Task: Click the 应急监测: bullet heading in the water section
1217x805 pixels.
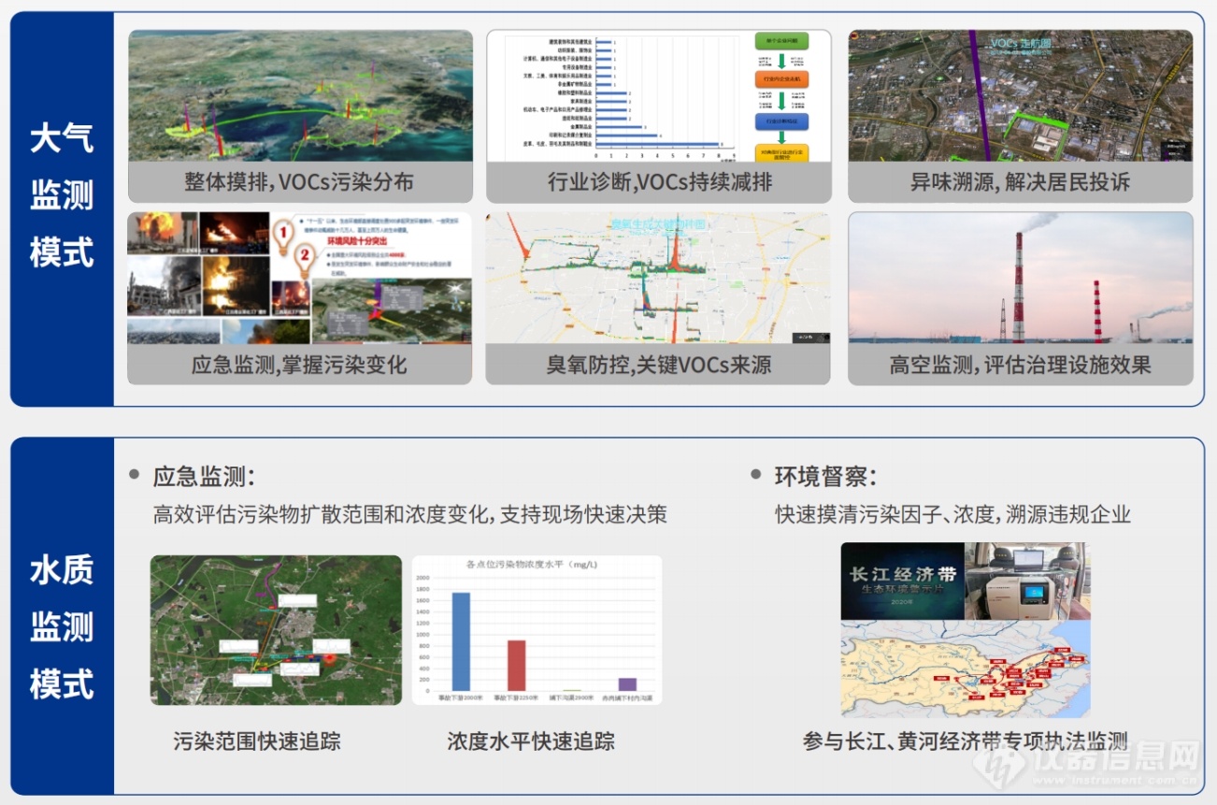Action: click(x=204, y=476)
